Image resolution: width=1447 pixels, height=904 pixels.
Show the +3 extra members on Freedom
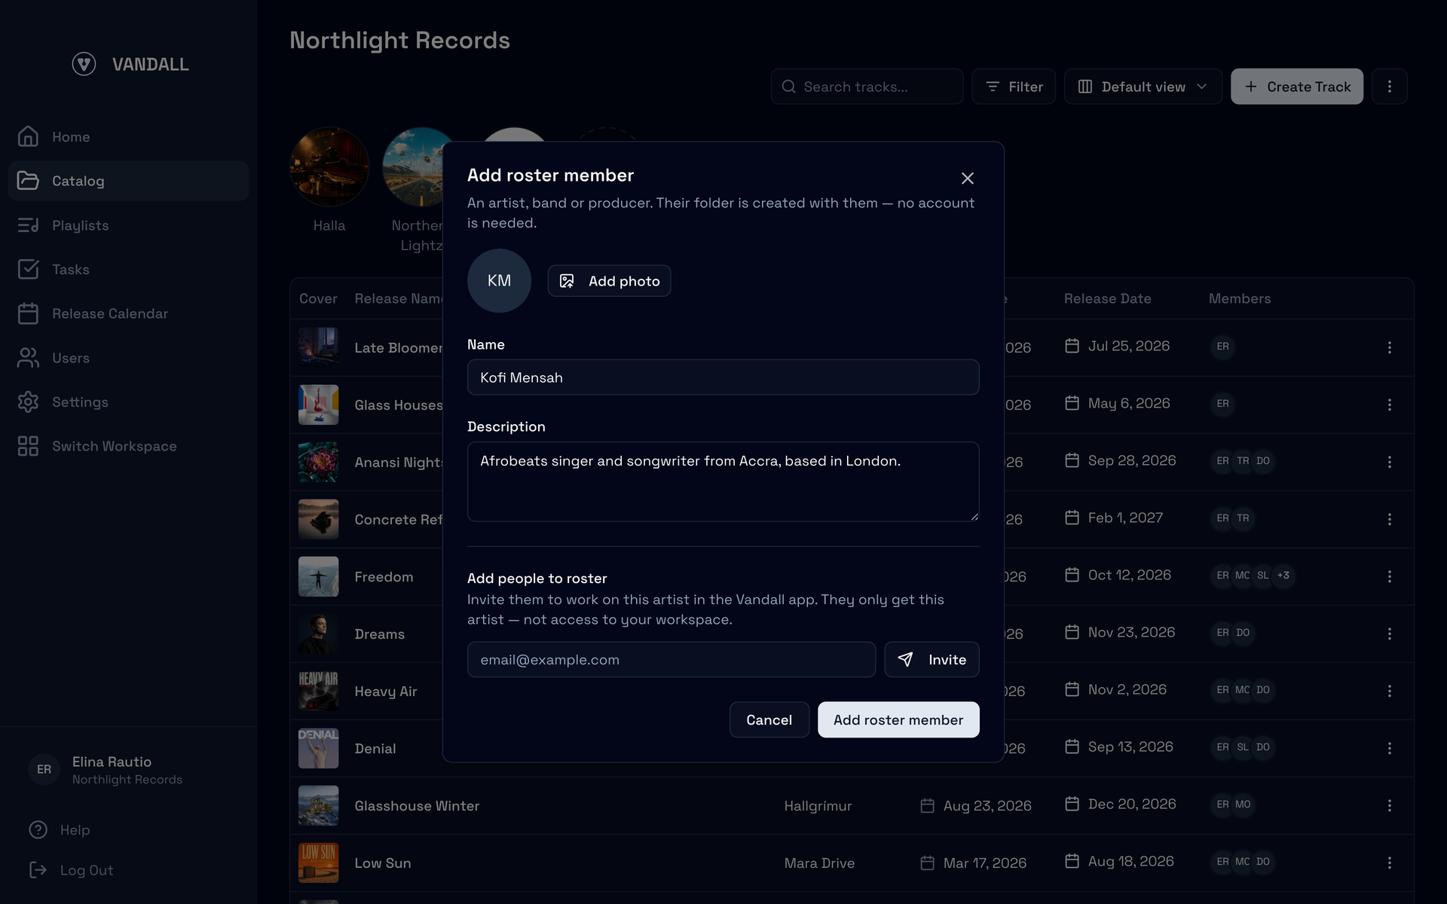(x=1283, y=576)
